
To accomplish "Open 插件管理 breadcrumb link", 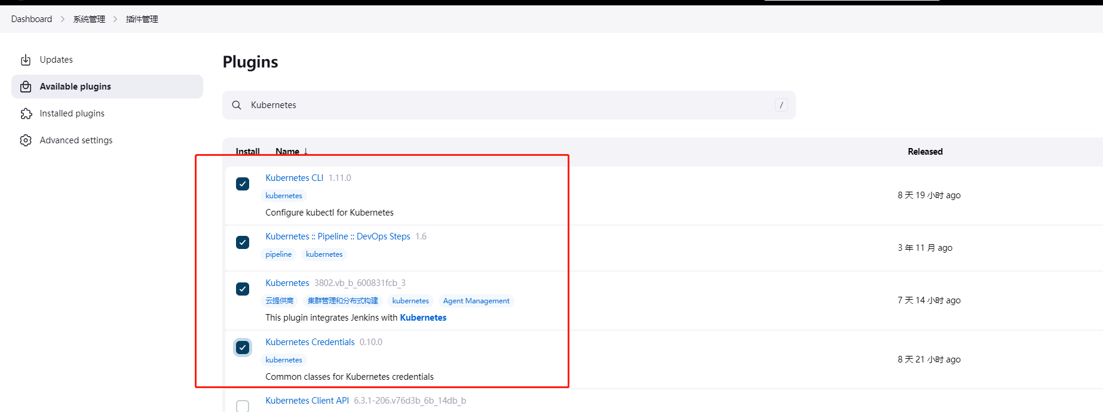I will point(142,19).
